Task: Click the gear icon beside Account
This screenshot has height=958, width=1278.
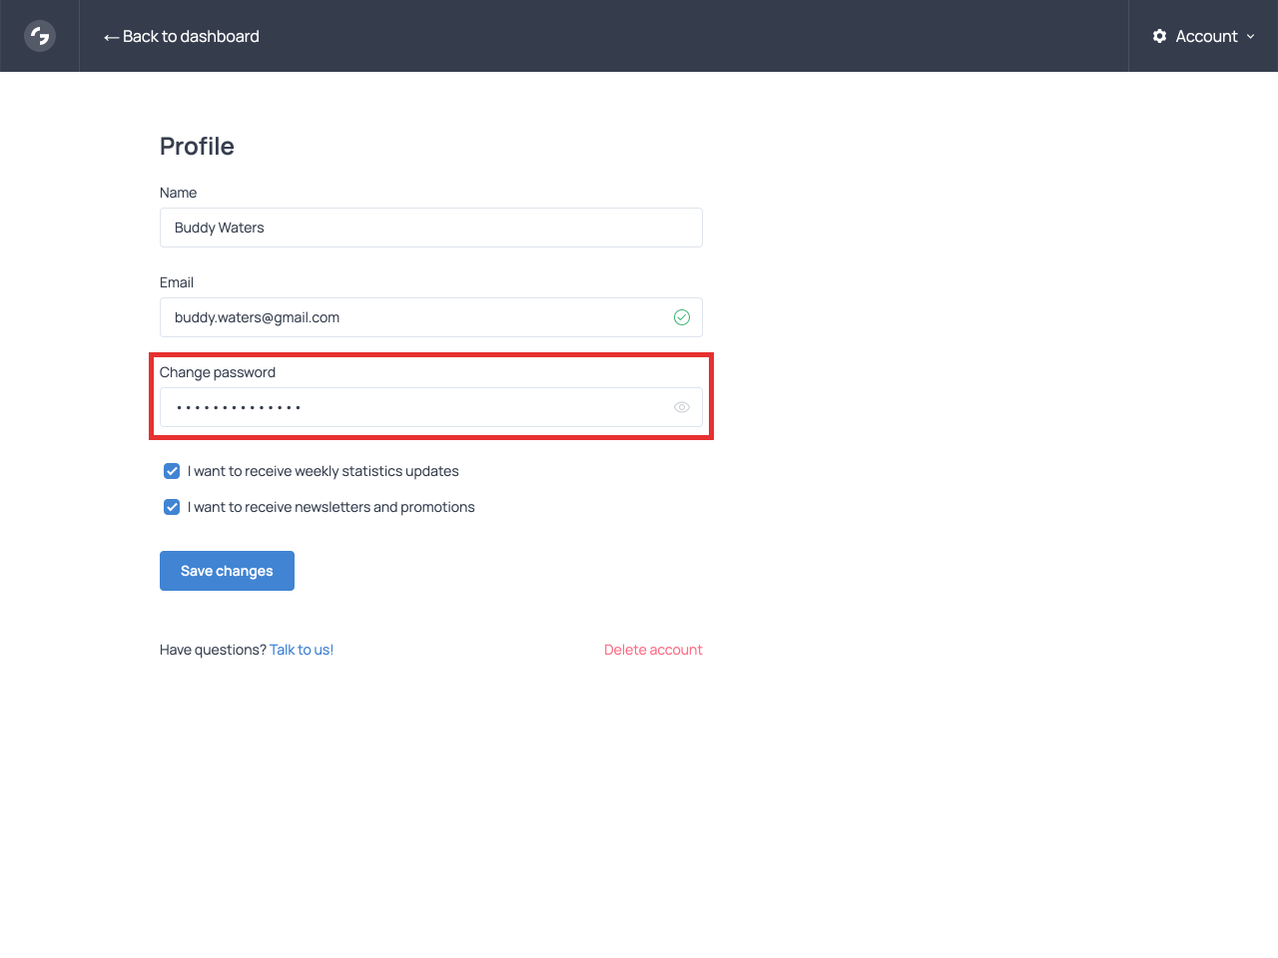Action: 1159,36
